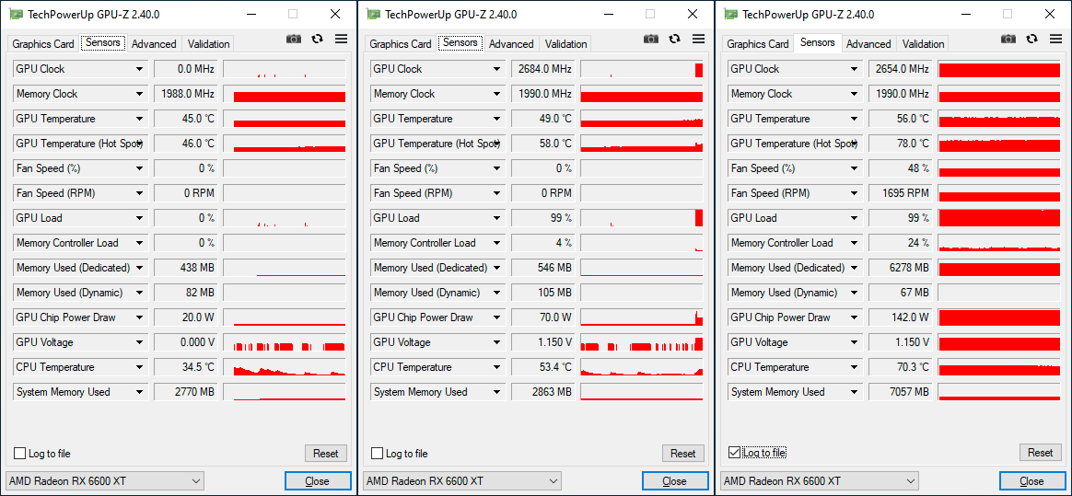
Task: Click Memory Controller Load graph in right window
Action: point(999,243)
